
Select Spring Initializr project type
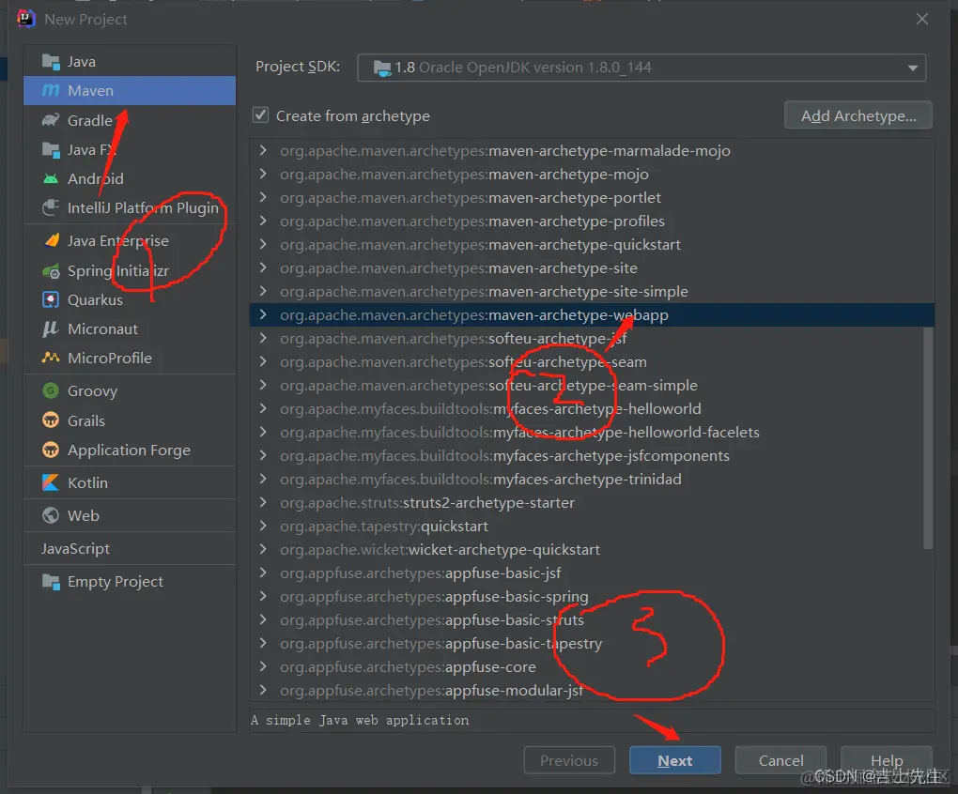tap(130, 270)
